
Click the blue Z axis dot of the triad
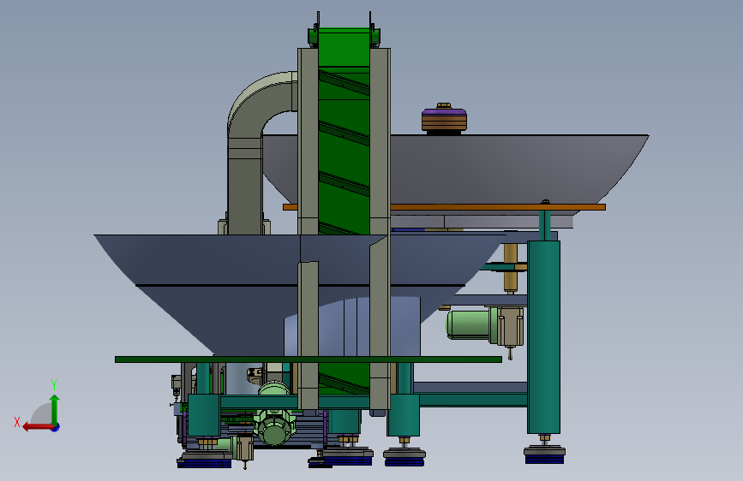click(55, 427)
